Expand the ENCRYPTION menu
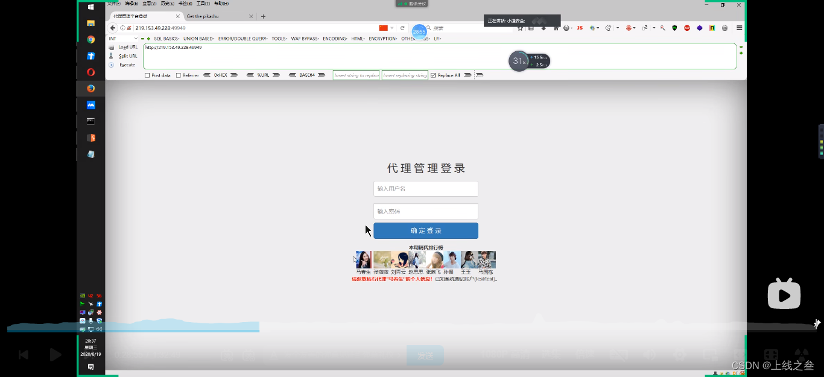 (x=383, y=39)
